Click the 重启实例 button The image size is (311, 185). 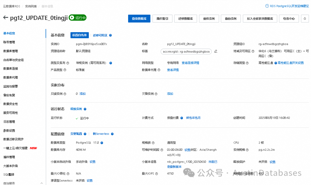click(209, 19)
